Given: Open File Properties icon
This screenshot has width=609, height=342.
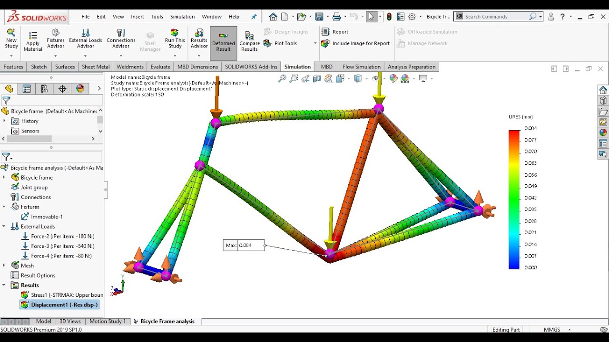Looking at the screenshot, I should (401, 17).
